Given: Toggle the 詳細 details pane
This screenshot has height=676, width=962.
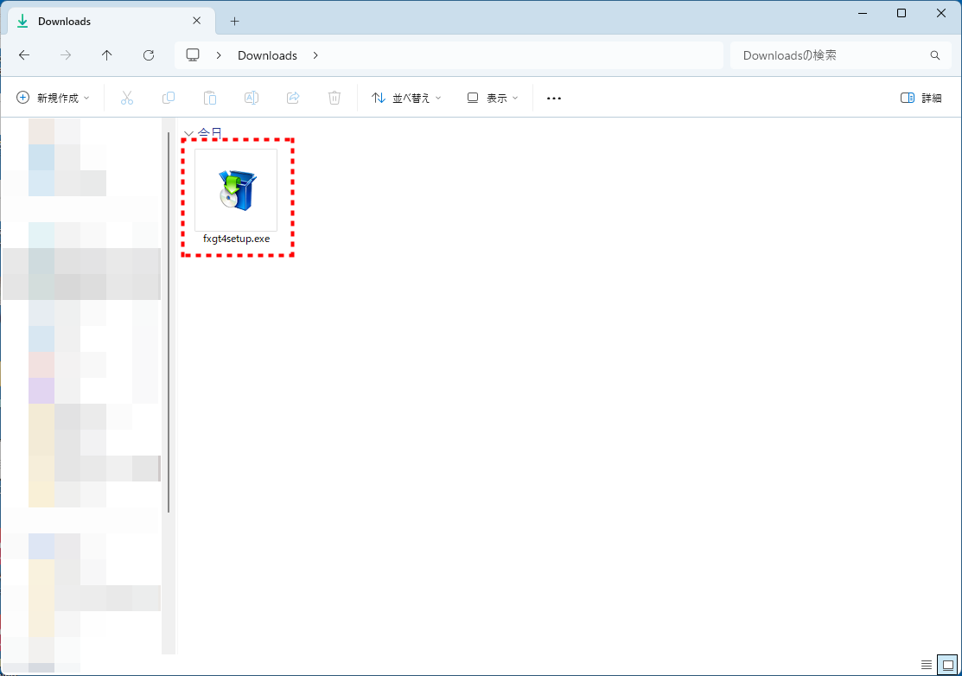Looking at the screenshot, I should pyautogui.click(x=921, y=99).
